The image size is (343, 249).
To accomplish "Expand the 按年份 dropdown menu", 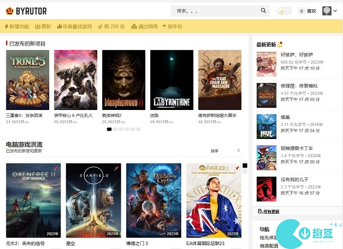I will [173, 27].
